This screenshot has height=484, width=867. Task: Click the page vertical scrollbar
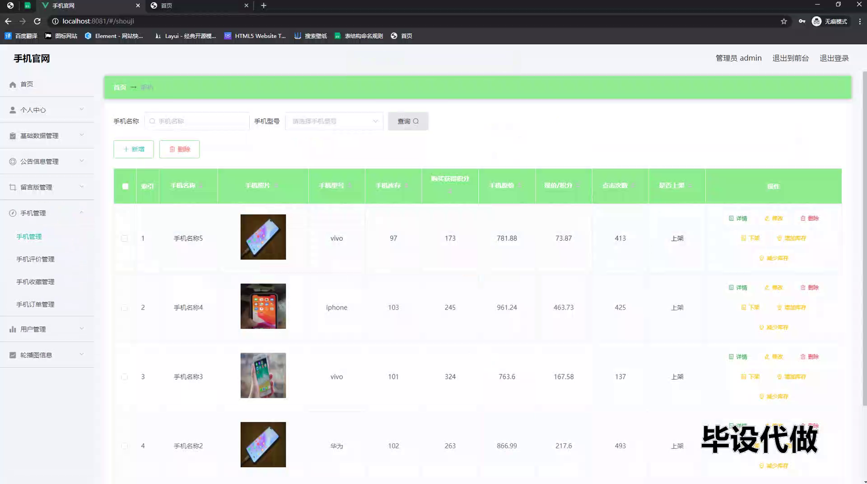tap(864, 238)
